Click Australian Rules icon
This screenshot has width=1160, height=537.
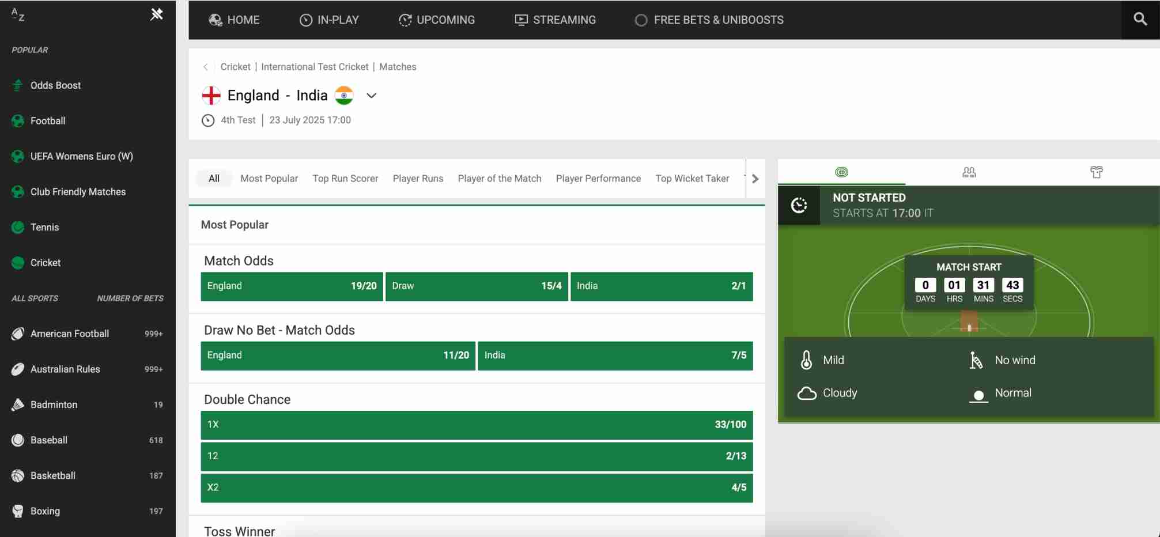[x=18, y=369]
